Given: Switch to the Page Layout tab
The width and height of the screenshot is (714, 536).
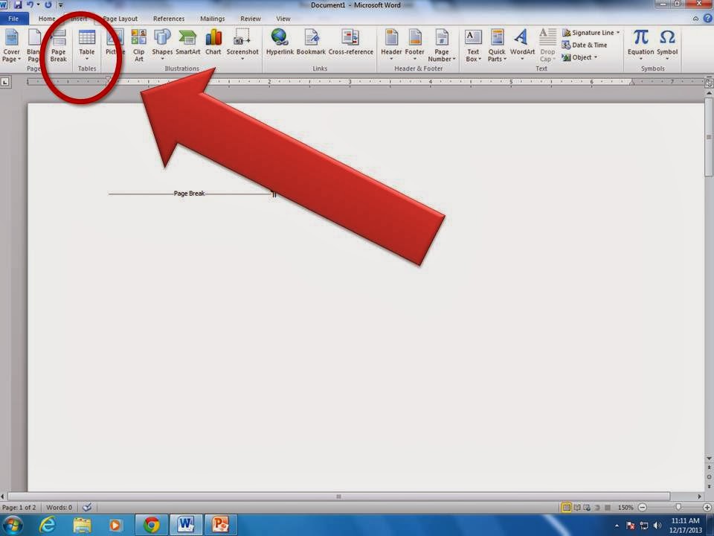Looking at the screenshot, I should pos(120,19).
